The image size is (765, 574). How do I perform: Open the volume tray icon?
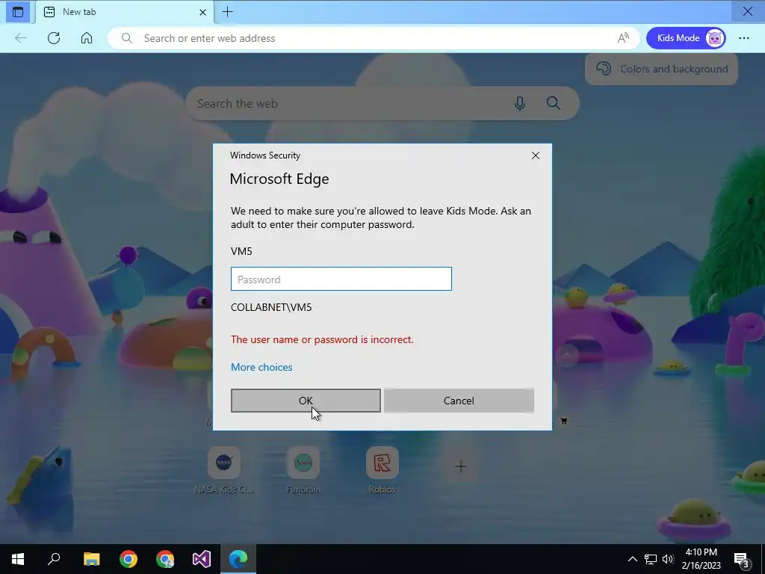click(x=668, y=559)
